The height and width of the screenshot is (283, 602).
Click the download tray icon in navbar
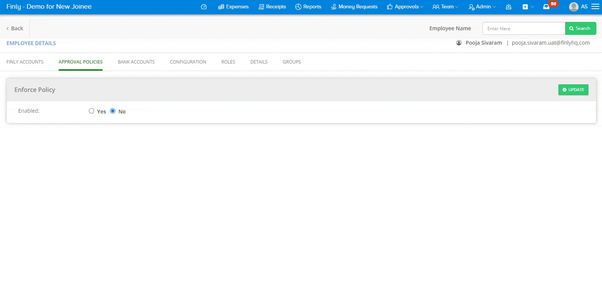click(509, 7)
